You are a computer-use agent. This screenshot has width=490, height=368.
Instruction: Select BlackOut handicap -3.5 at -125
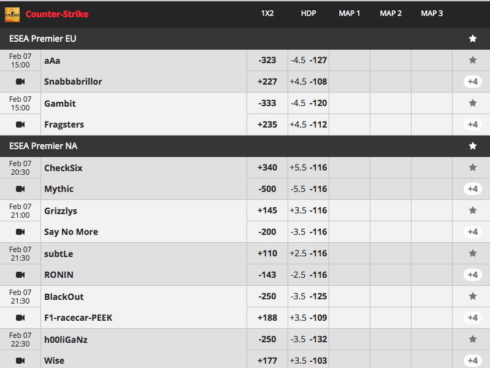point(308,296)
